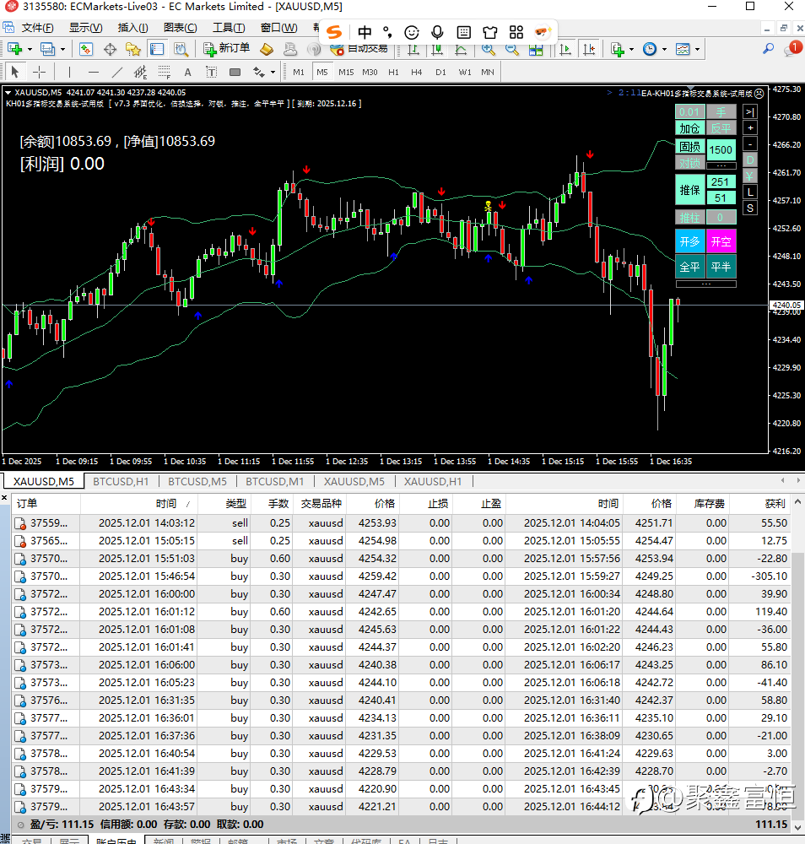The height and width of the screenshot is (844, 805).
Task: Expand the periodicity clock dropdown
Action: (663, 49)
